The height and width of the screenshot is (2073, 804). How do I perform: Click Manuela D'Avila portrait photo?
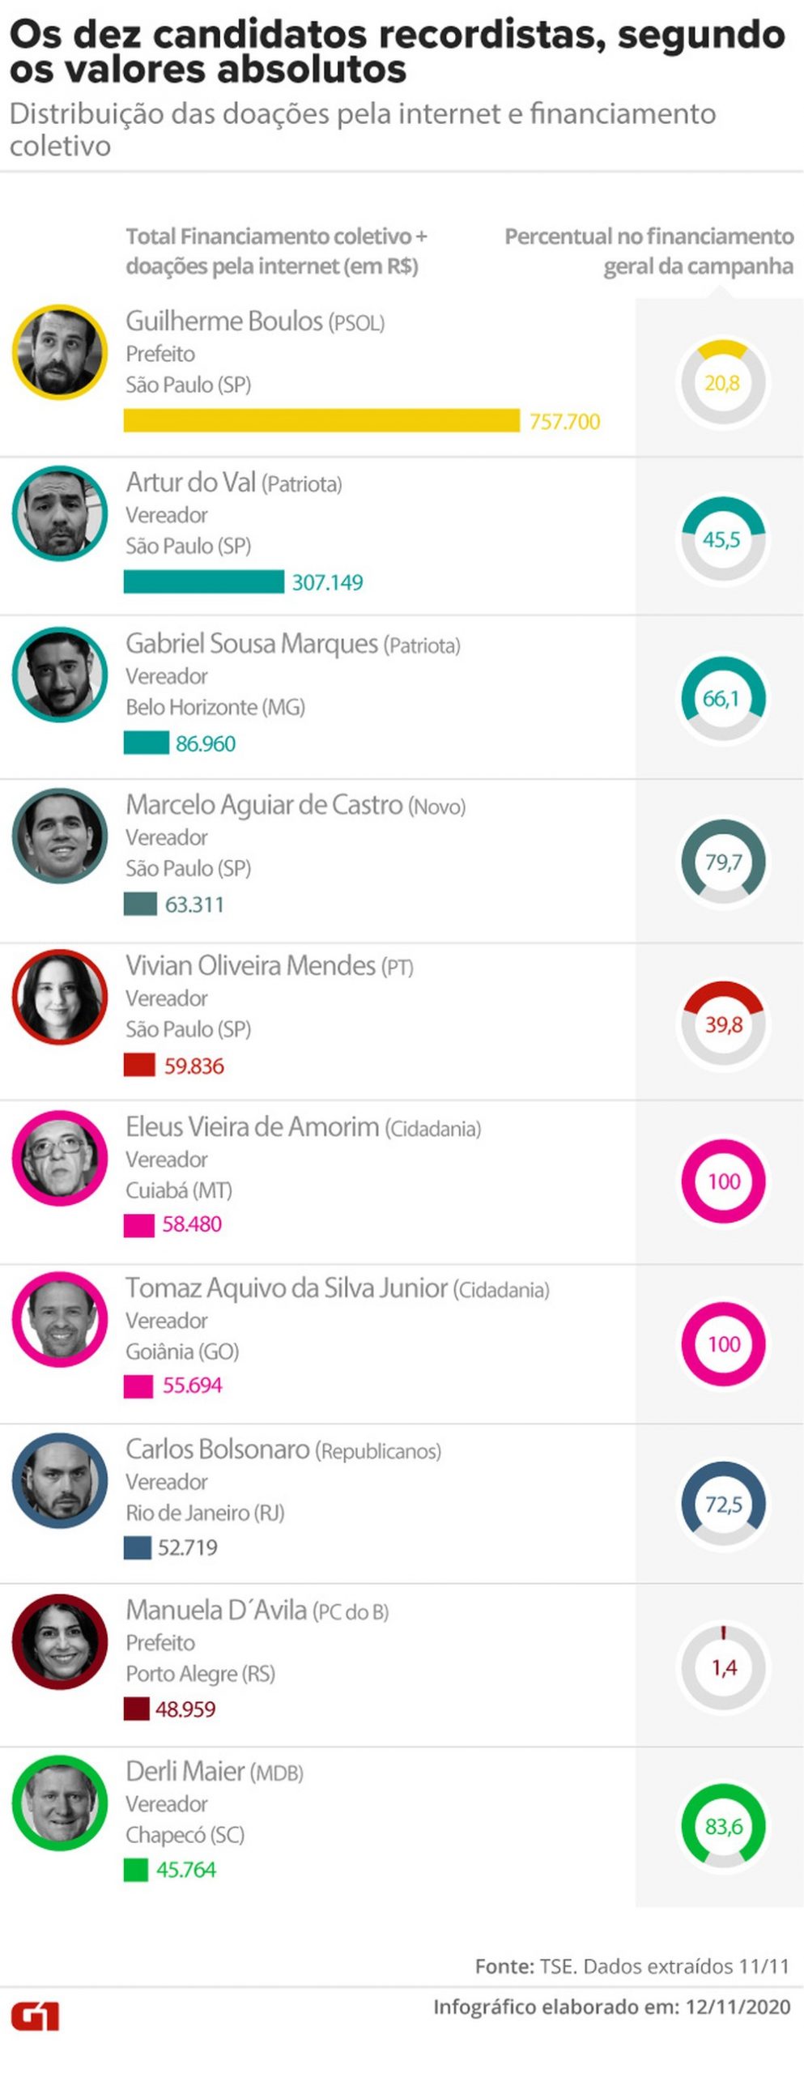point(60,1641)
